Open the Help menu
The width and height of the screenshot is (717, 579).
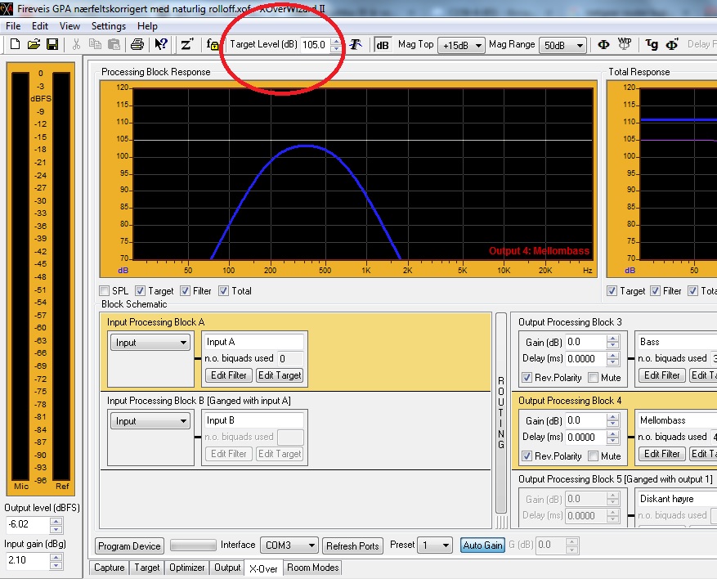147,26
